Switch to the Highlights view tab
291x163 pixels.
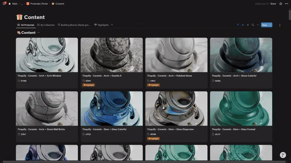pyautogui.click(x=101, y=25)
